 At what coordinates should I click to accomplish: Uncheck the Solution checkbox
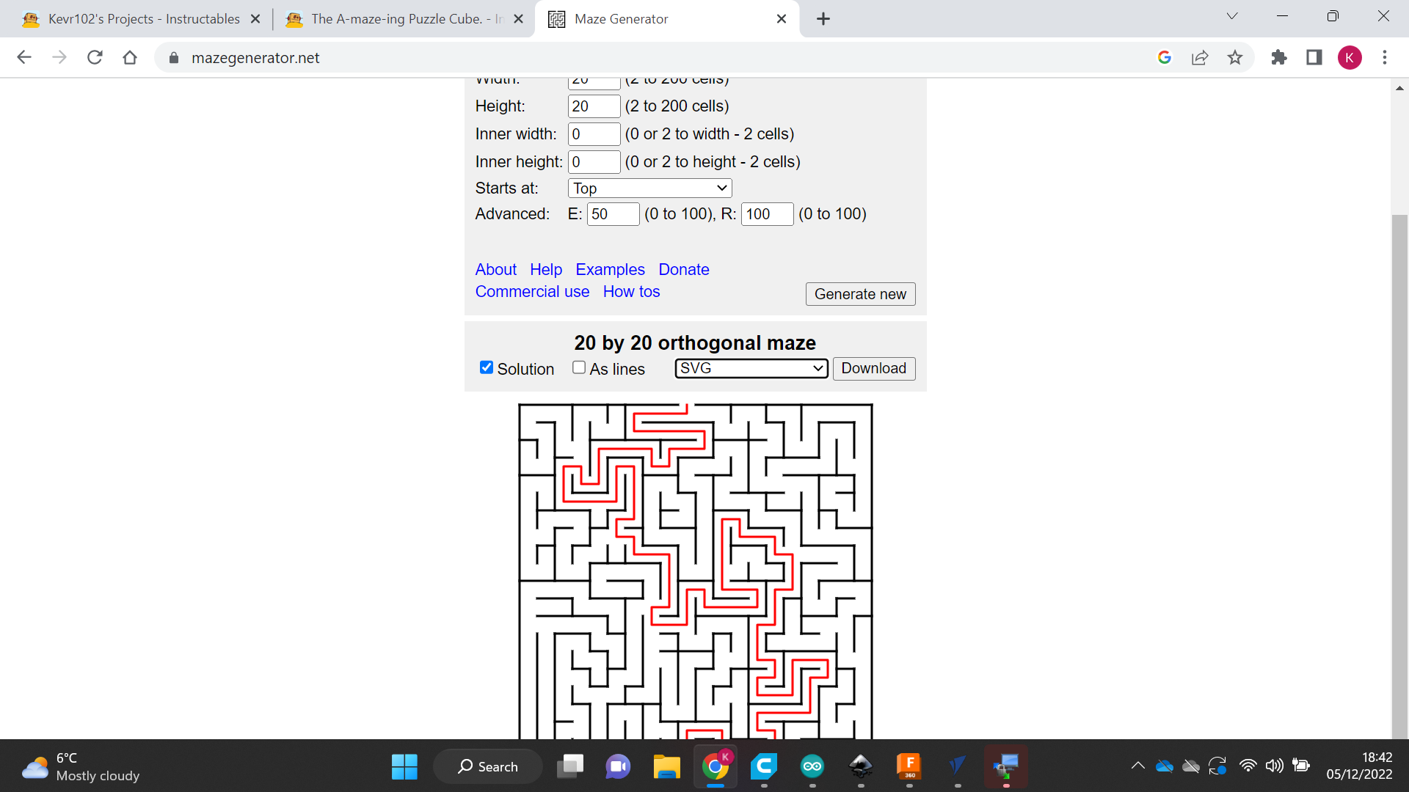(x=486, y=367)
